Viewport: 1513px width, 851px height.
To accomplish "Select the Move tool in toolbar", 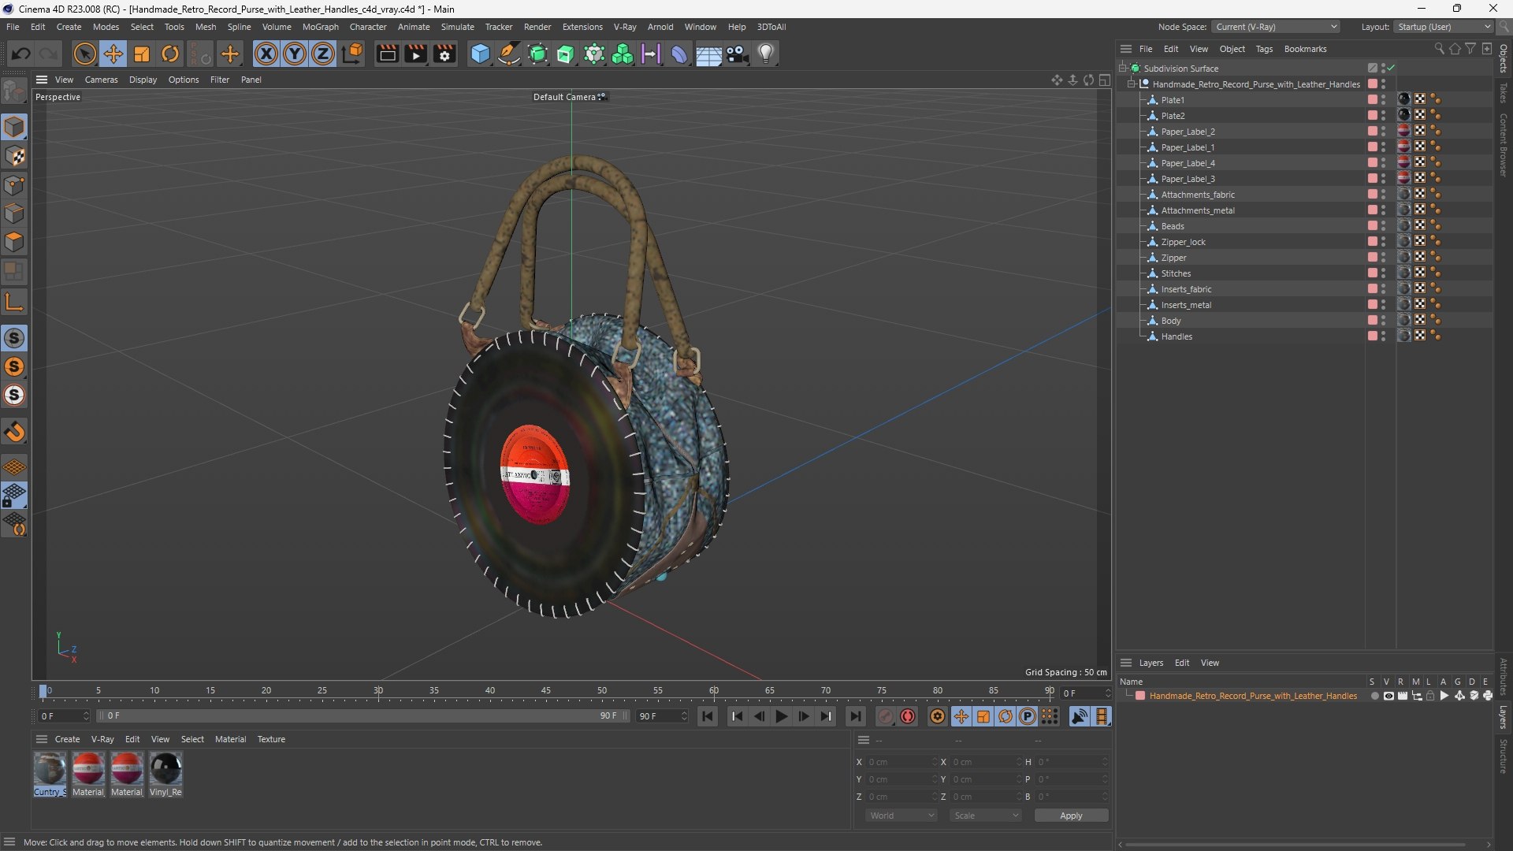I will coord(113,54).
